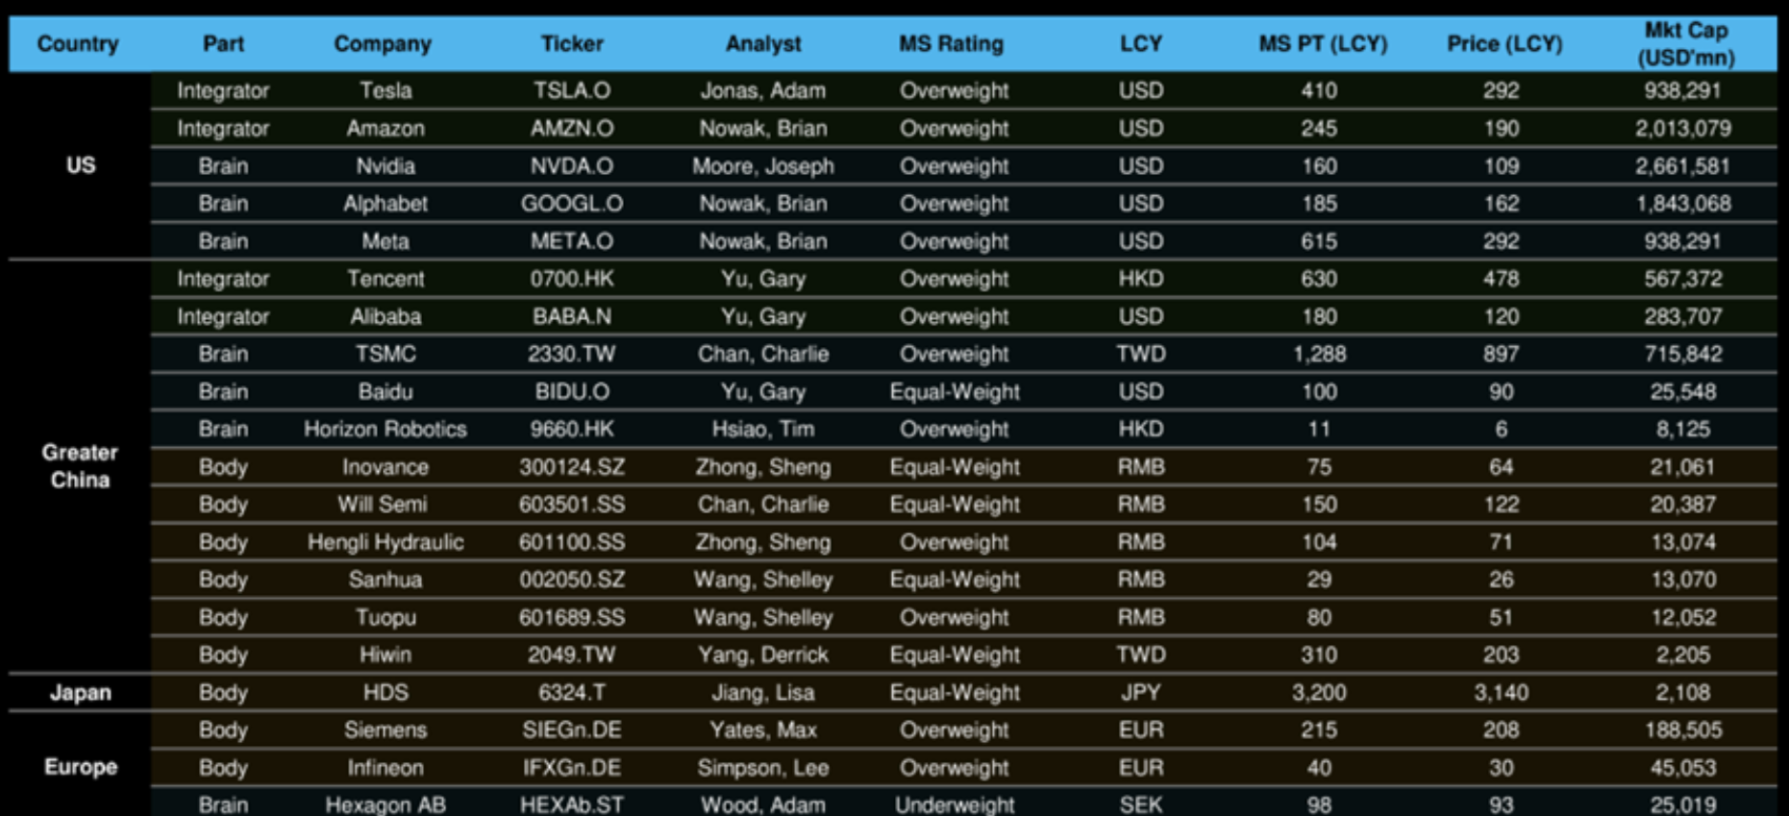Select the Greater China country cell

click(x=80, y=466)
